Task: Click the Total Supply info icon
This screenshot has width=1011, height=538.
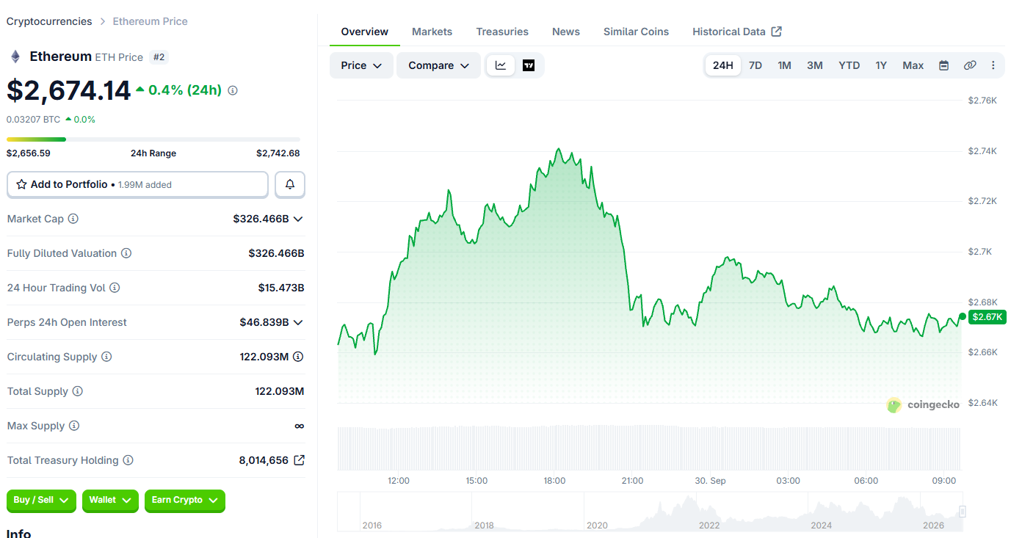Action: click(x=77, y=391)
